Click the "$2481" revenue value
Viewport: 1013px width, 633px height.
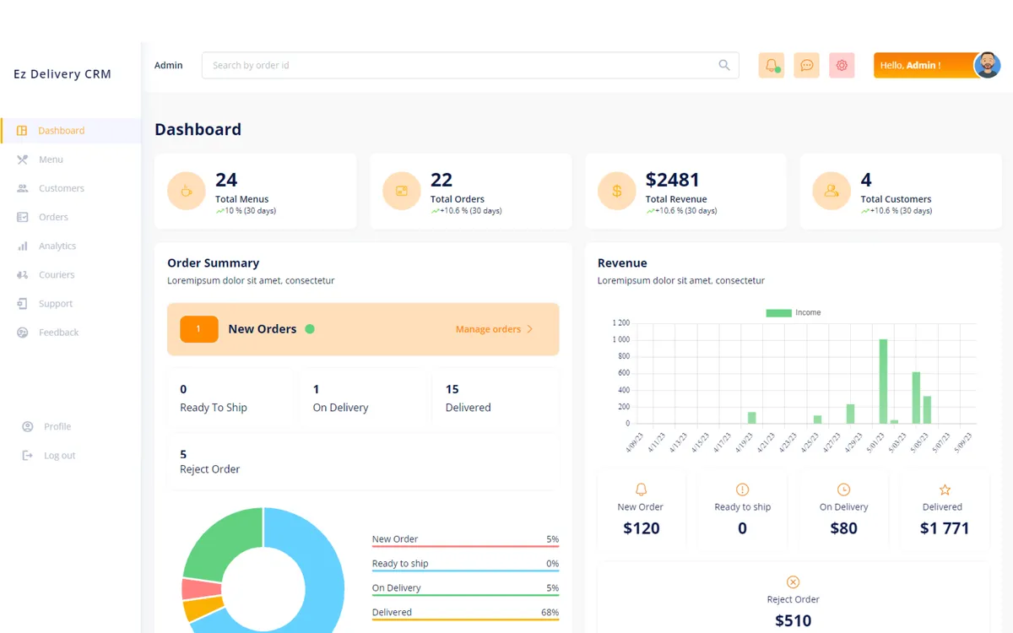[x=673, y=180]
